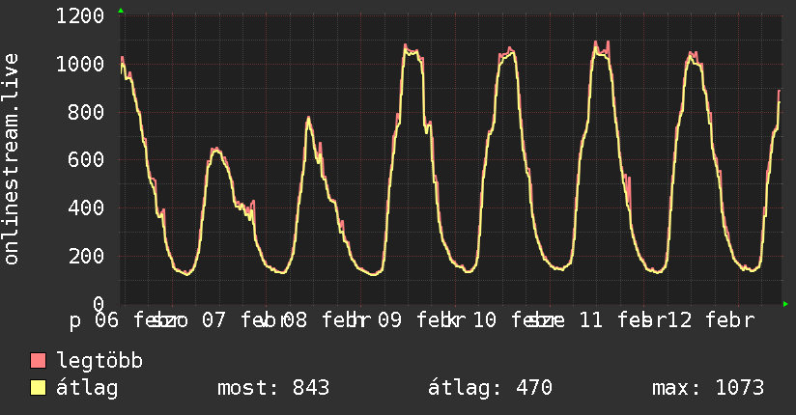Click the green arrow atop the y-axis
The image size is (796, 415).
(x=121, y=11)
